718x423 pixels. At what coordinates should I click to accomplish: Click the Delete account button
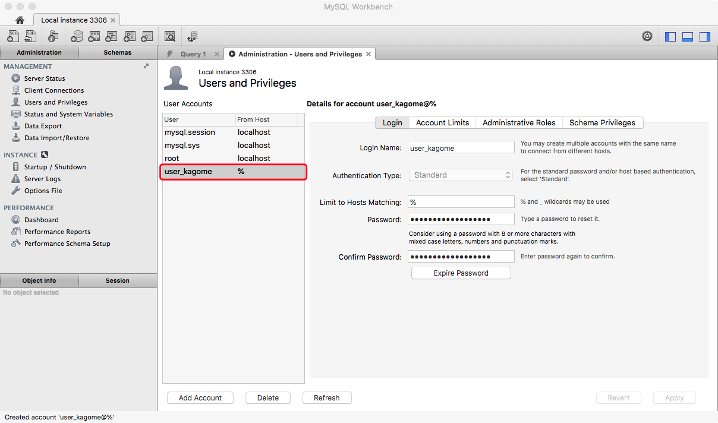268,398
